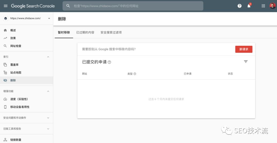
Task: Open the notifications bell
Action: tap(249, 6)
